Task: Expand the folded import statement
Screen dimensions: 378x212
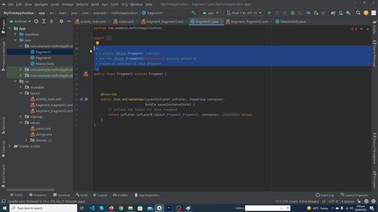Action: [109, 38]
